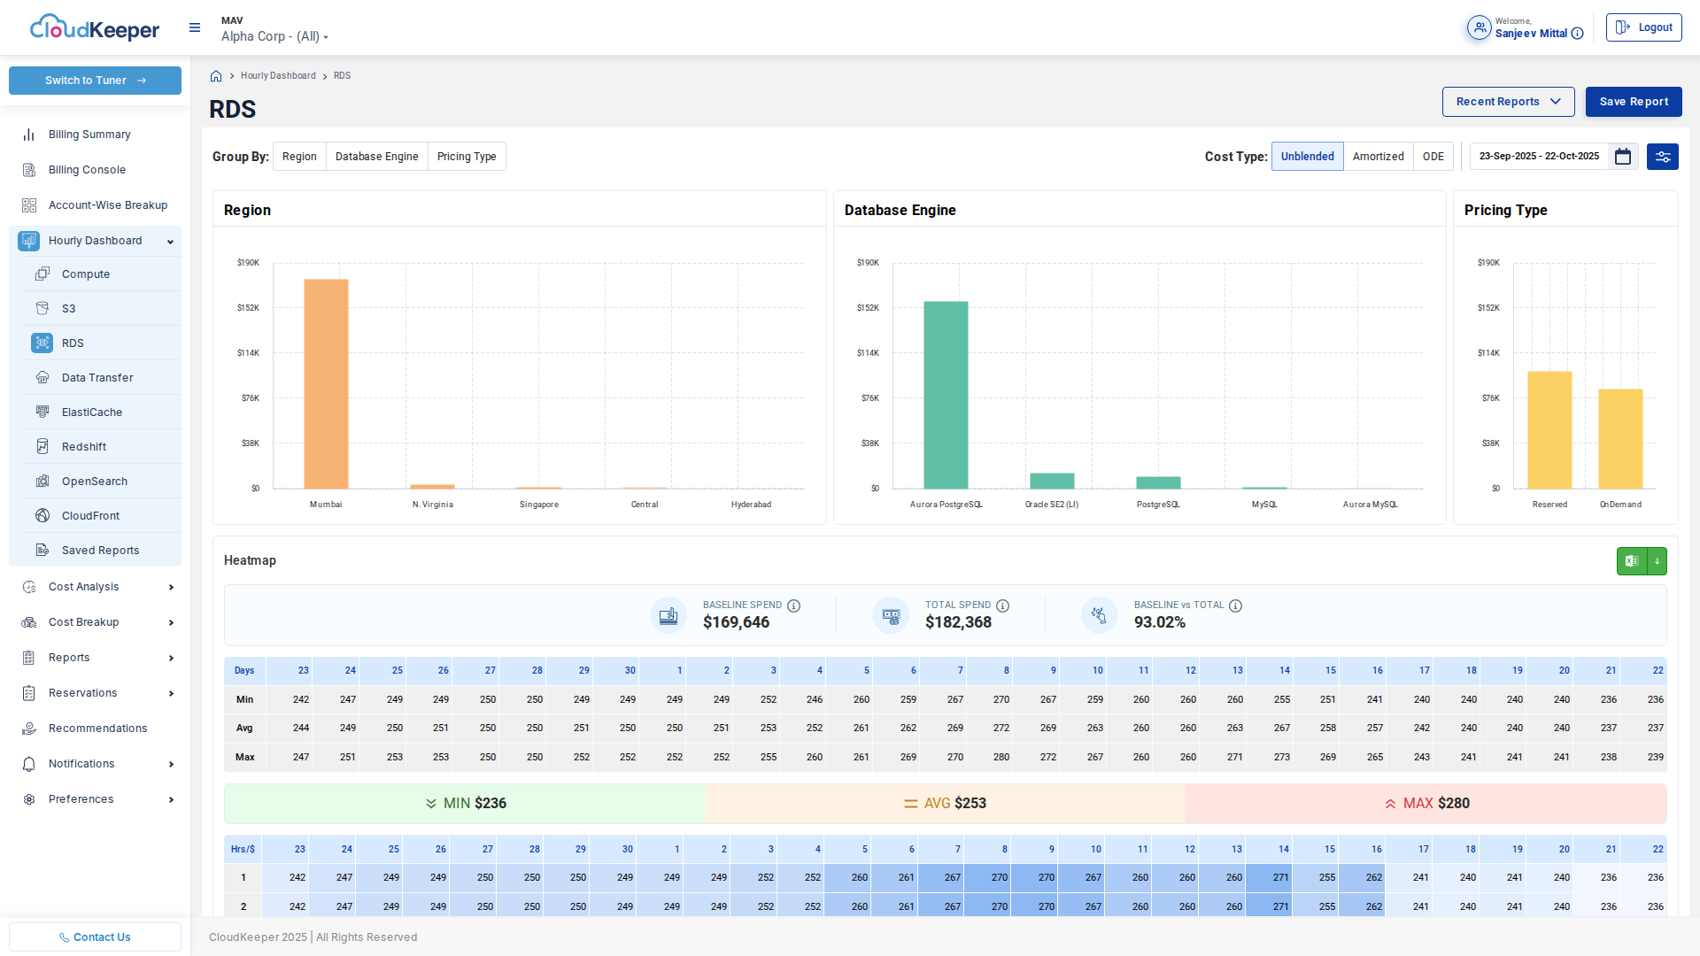Click the hamburger menu icon
The height and width of the screenshot is (956, 1700).
coord(195,28)
